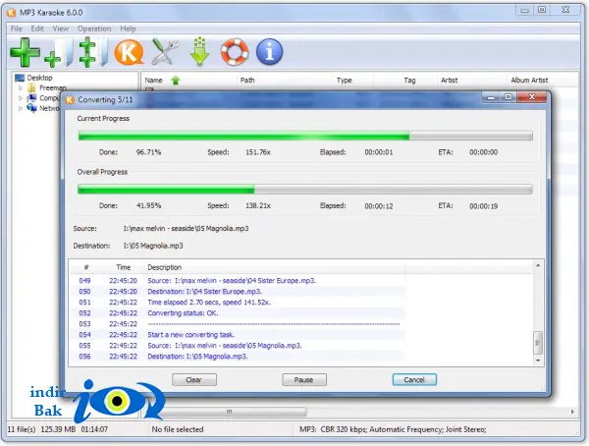The height and width of the screenshot is (446, 589).
Task: Click the Source path I:\max melvin - seaside\05 Magnolia.mp3
Action: tap(186, 229)
